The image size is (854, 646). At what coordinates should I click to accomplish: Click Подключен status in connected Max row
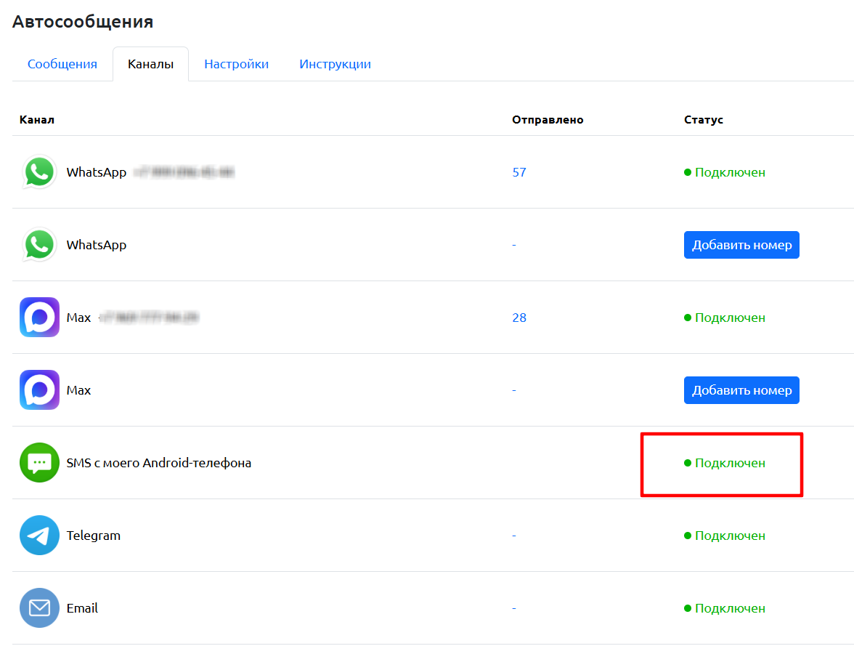click(725, 318)
